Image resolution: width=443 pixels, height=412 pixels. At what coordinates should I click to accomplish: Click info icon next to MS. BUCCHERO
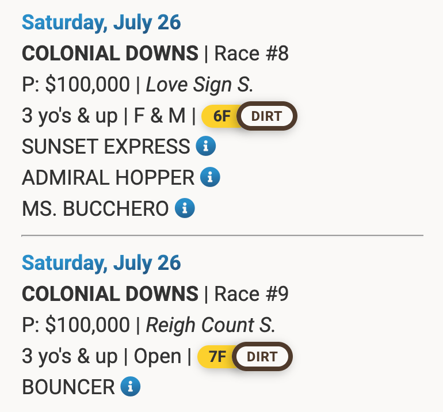185,208
